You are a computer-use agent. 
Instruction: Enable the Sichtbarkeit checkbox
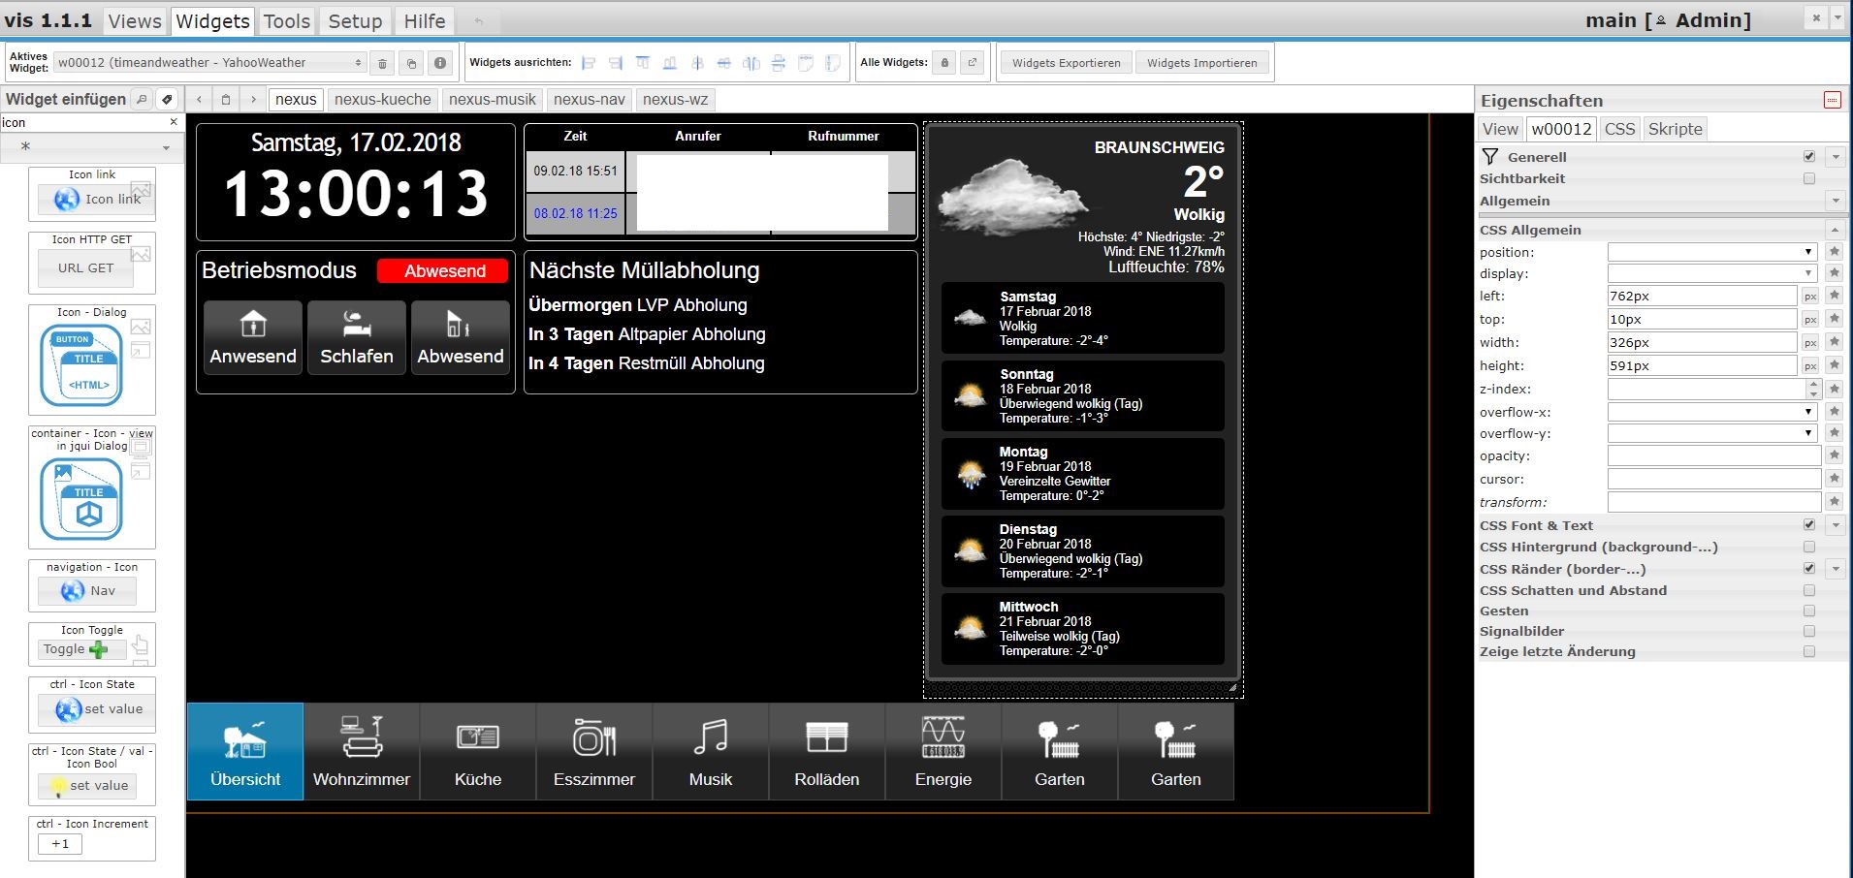point(1809,178)
